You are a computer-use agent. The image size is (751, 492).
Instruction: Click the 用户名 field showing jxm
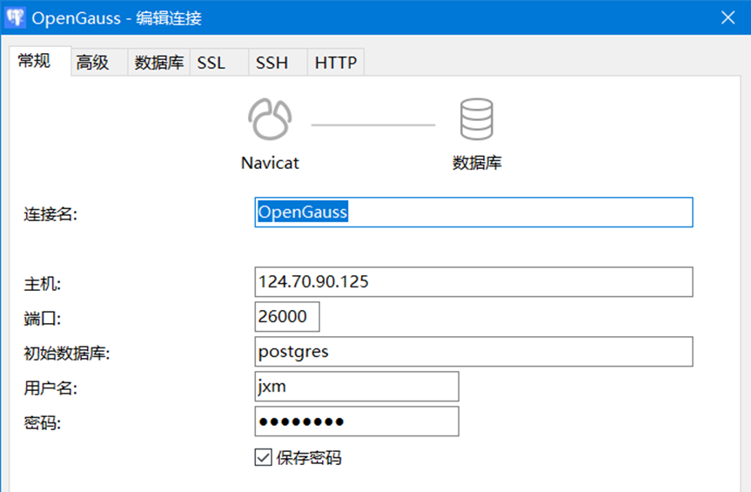click(357, 387)
